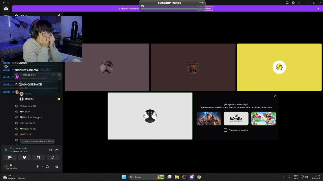The height and width of the screenshot is (181, 323).
Task: Start the first game activity card
Action: pos(209,118)
